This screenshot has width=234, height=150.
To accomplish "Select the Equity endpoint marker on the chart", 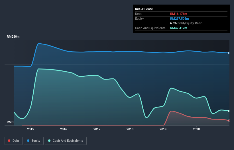I will pyautogui.click(x=229, y=53).
